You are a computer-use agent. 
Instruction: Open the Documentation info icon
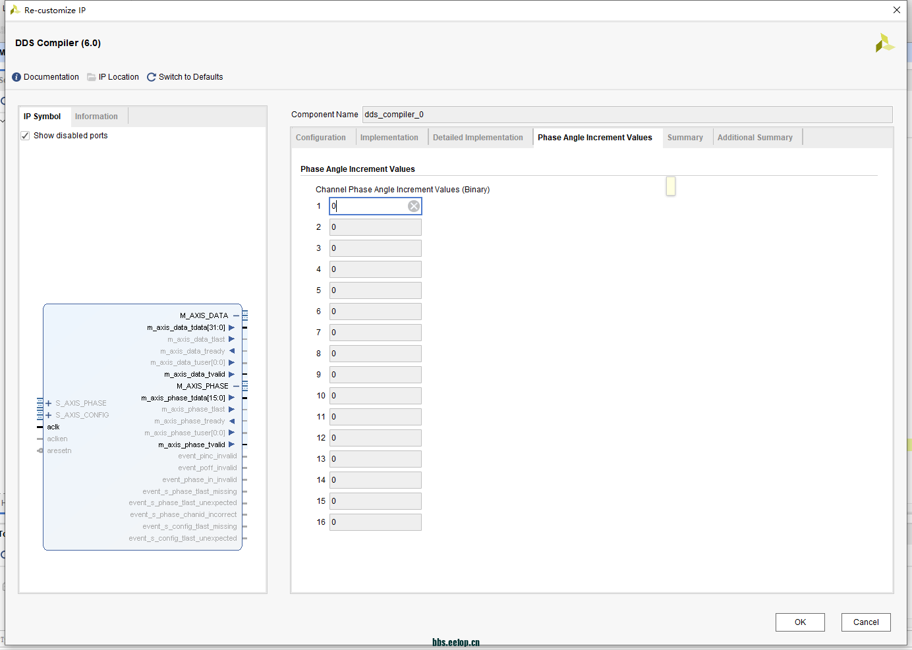[16, 77]
